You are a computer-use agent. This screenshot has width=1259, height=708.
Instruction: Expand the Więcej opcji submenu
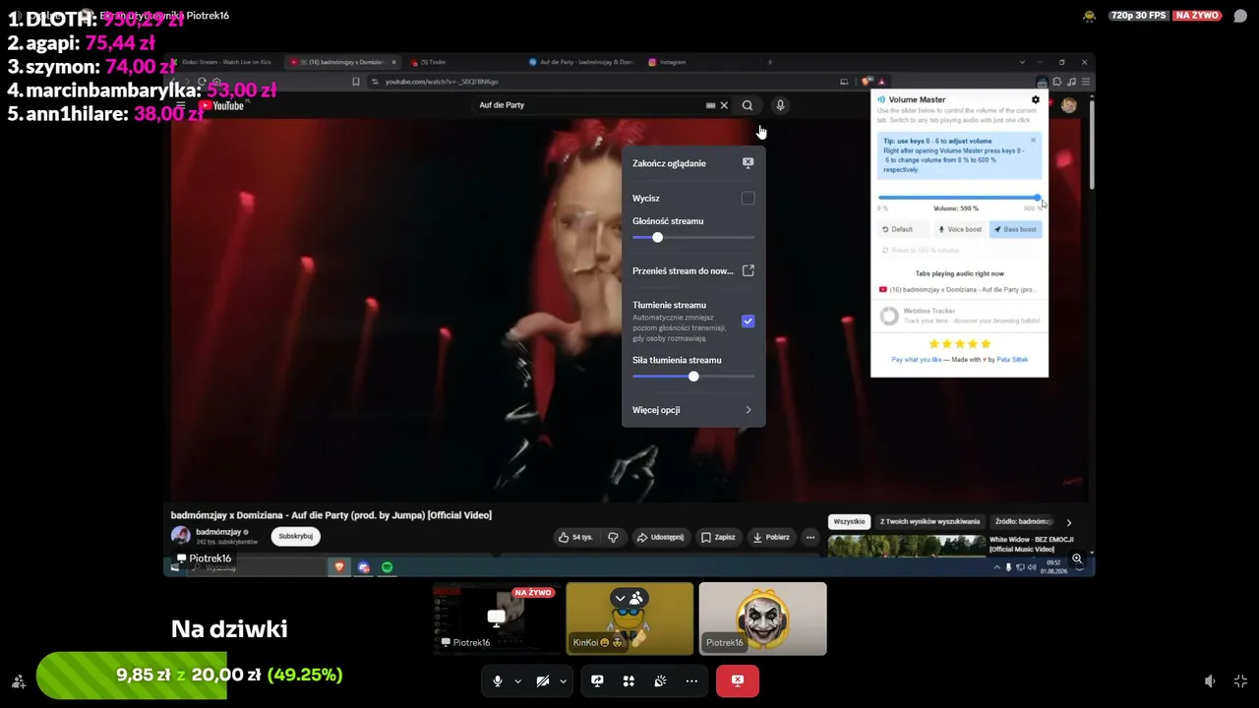(x=693, y=410)
